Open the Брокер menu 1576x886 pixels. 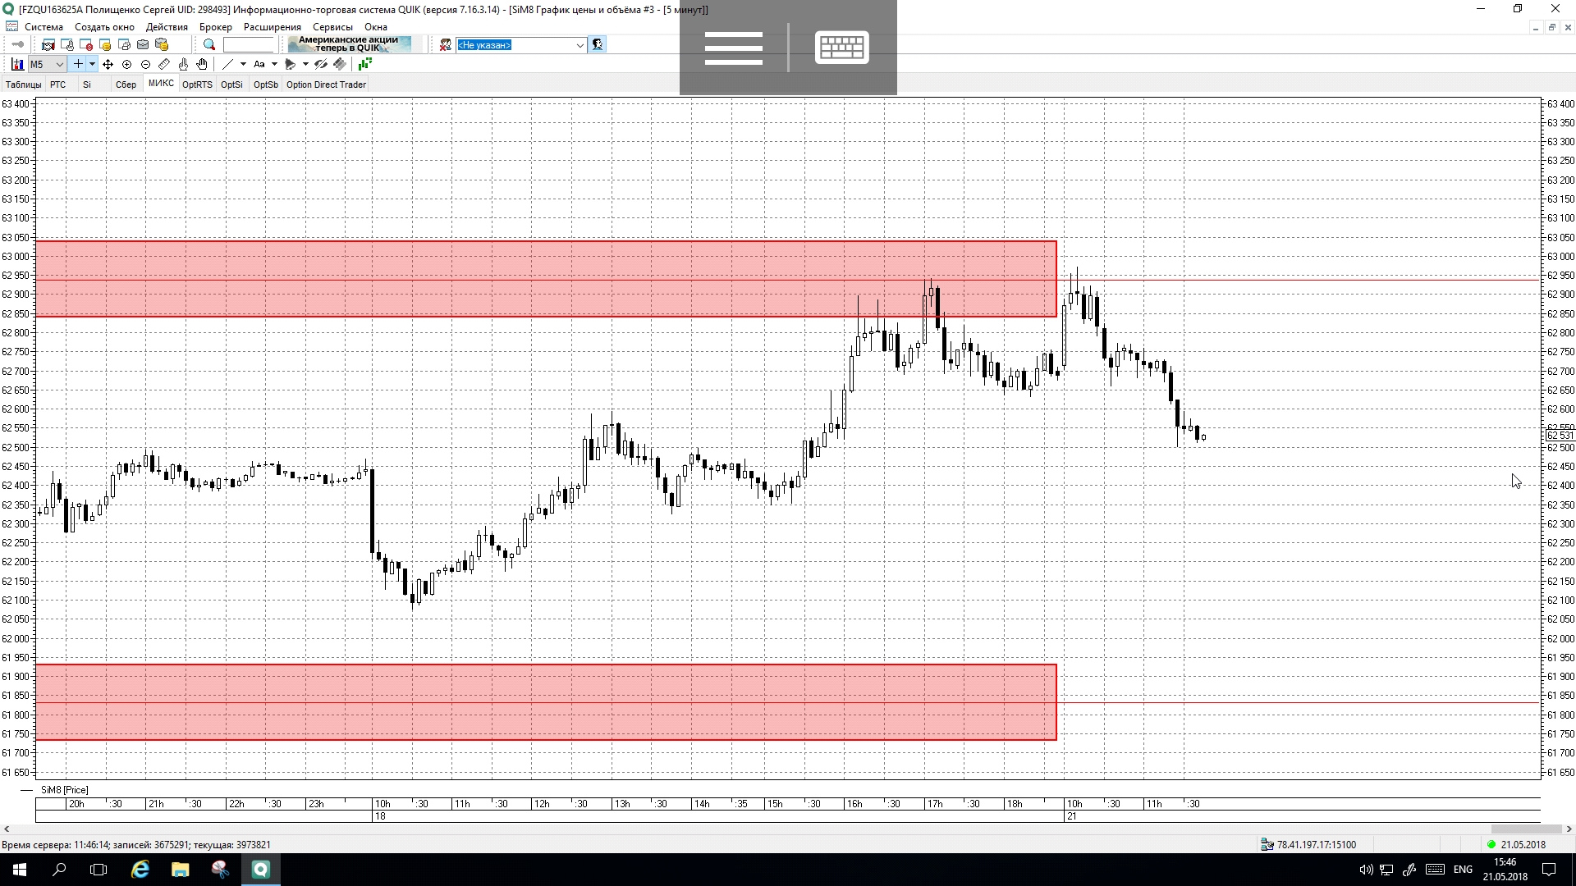(215, 27)
